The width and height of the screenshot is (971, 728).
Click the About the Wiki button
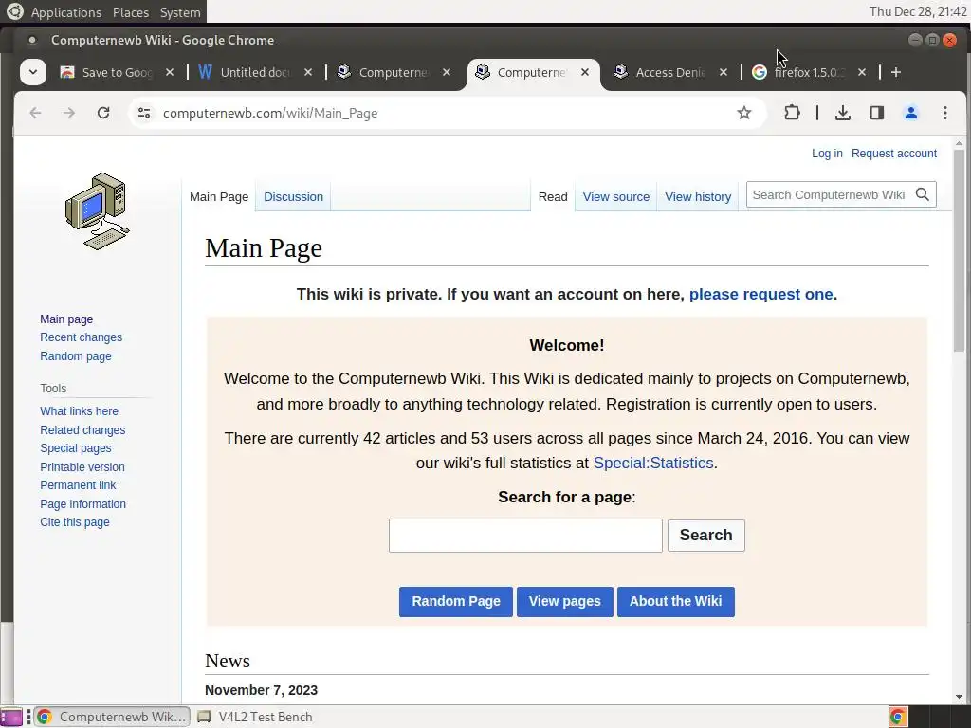[675, 602]
